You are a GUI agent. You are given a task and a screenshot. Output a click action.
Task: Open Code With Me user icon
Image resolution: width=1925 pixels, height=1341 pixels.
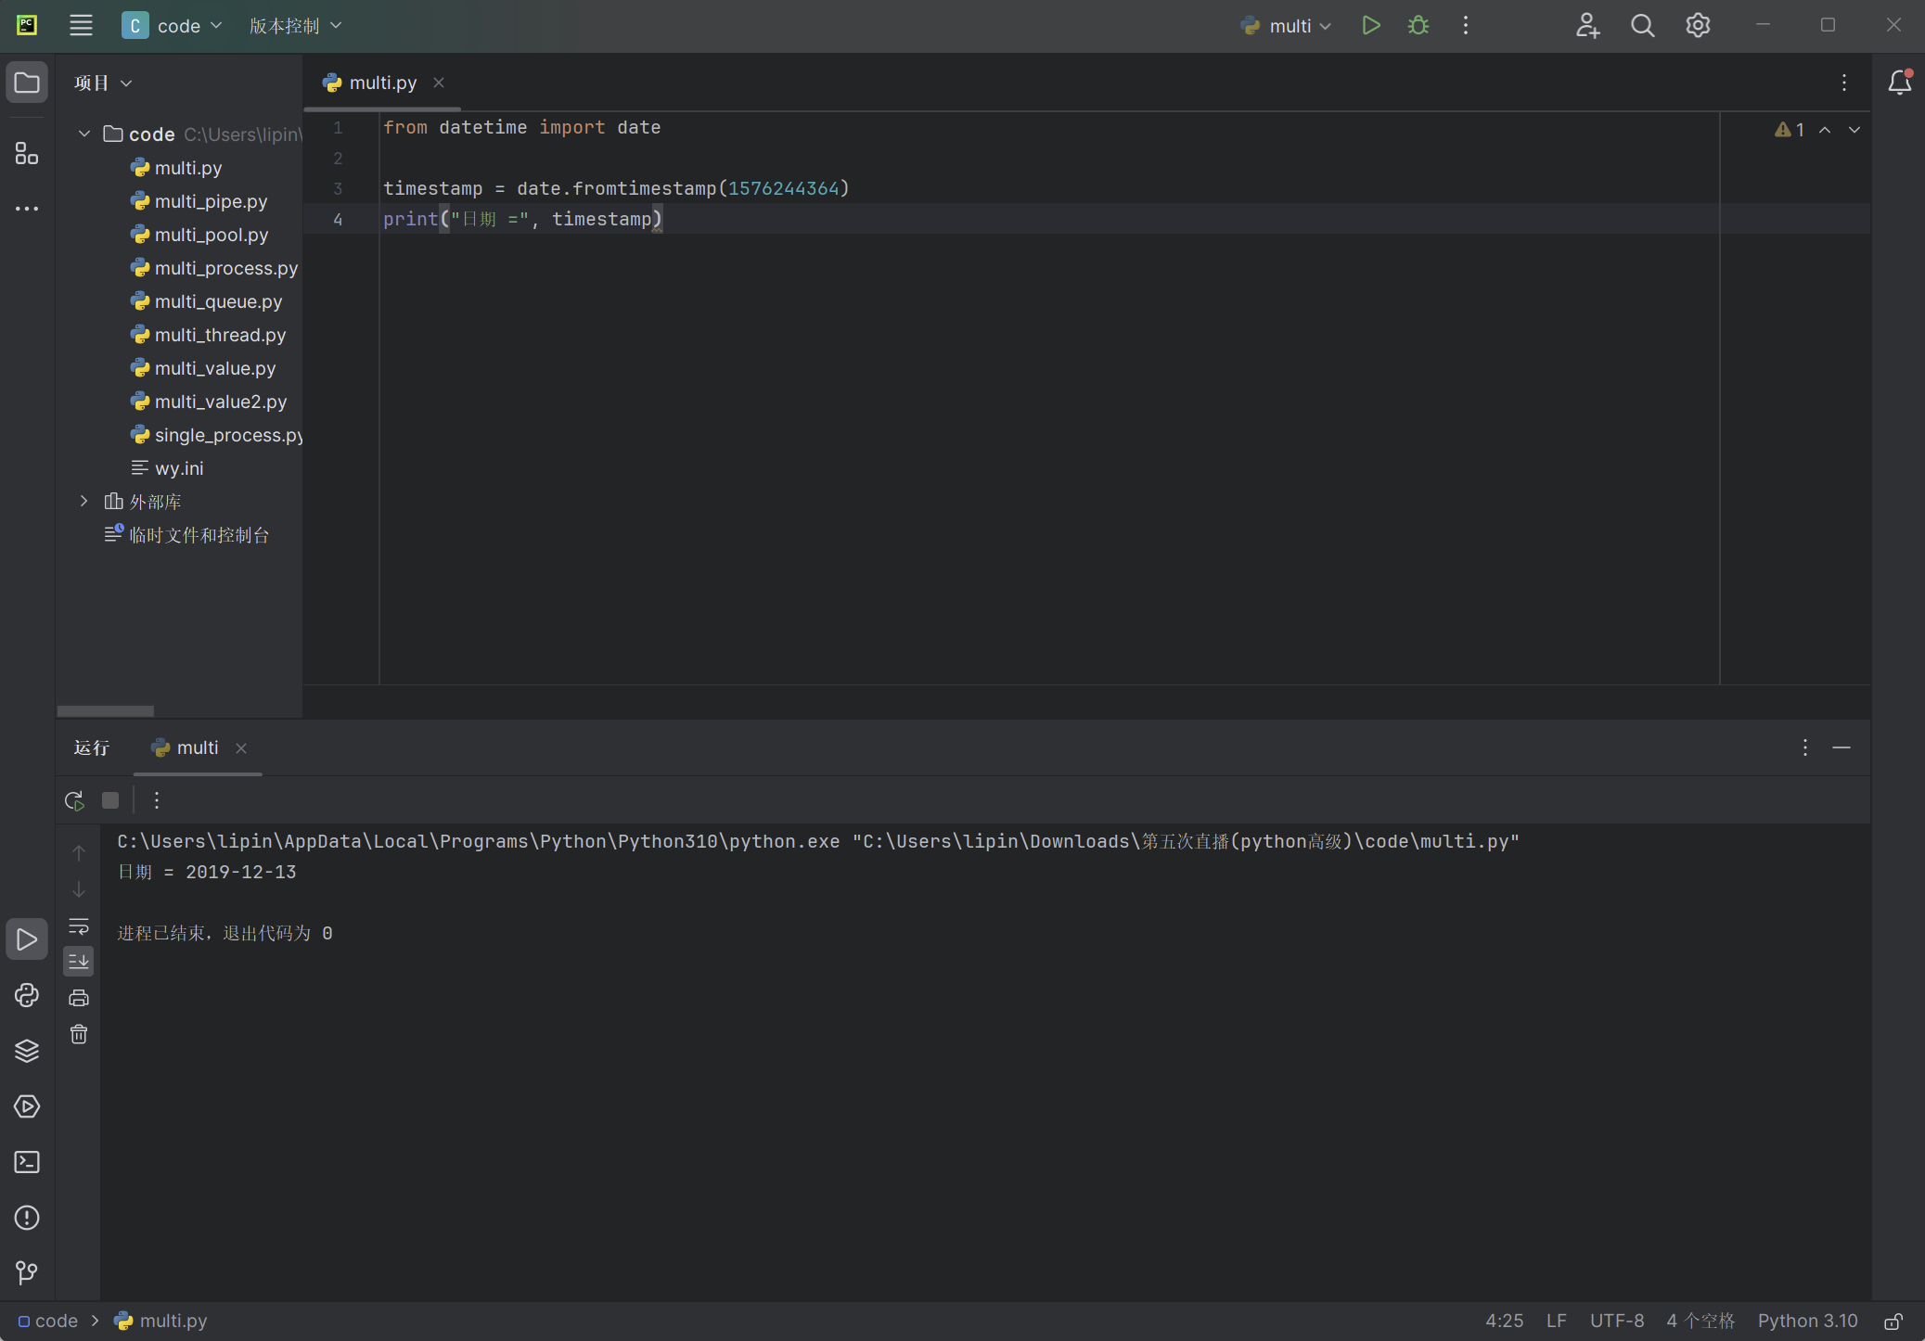[1587, 26]
